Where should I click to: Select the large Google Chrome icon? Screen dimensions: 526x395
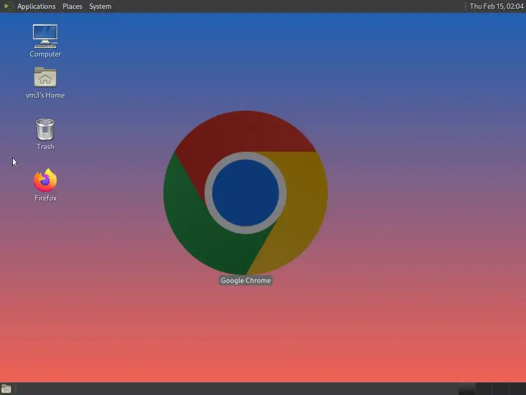click(x=246, y=193)
